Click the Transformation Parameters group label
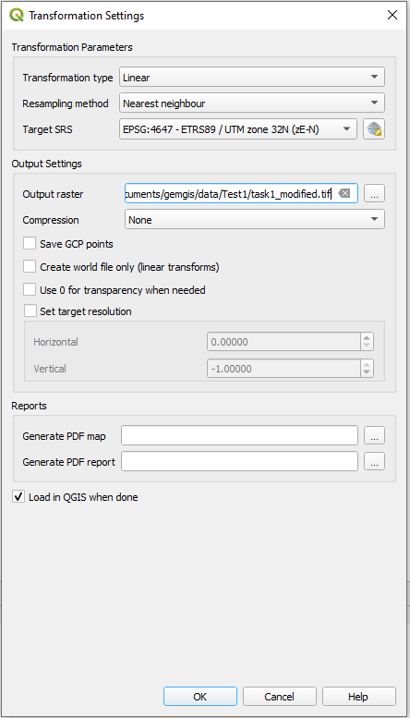This screenshot has height=718, width=410. [x=72, y=47]
